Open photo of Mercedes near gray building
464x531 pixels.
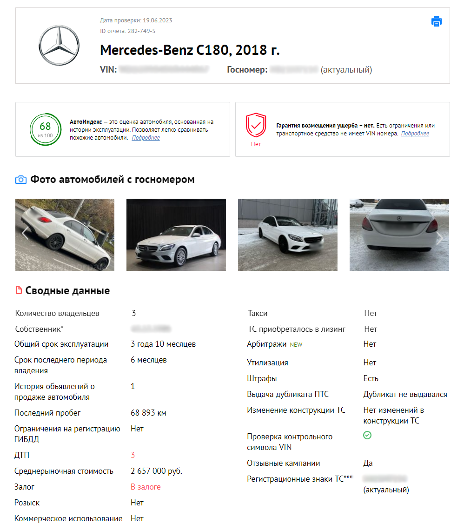(x=288, y=235)
